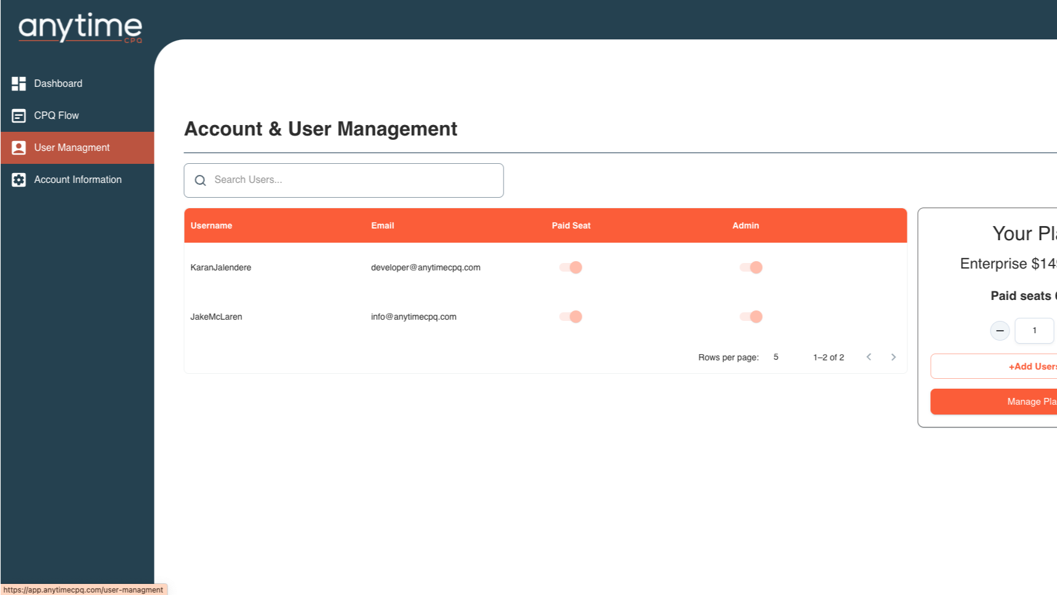Click the anytime CPQ logo

[80, 28]
